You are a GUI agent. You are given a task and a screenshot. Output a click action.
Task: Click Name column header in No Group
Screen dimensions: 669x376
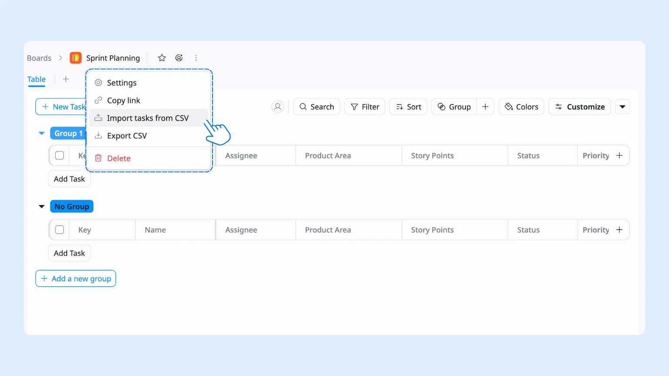175,230
